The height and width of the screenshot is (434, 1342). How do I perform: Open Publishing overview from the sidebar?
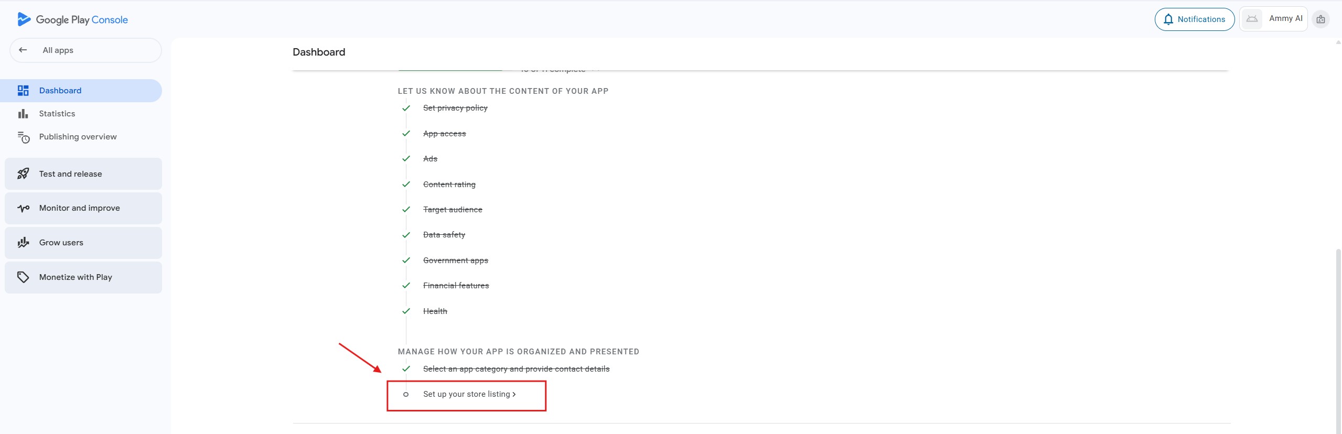(78, 137)
